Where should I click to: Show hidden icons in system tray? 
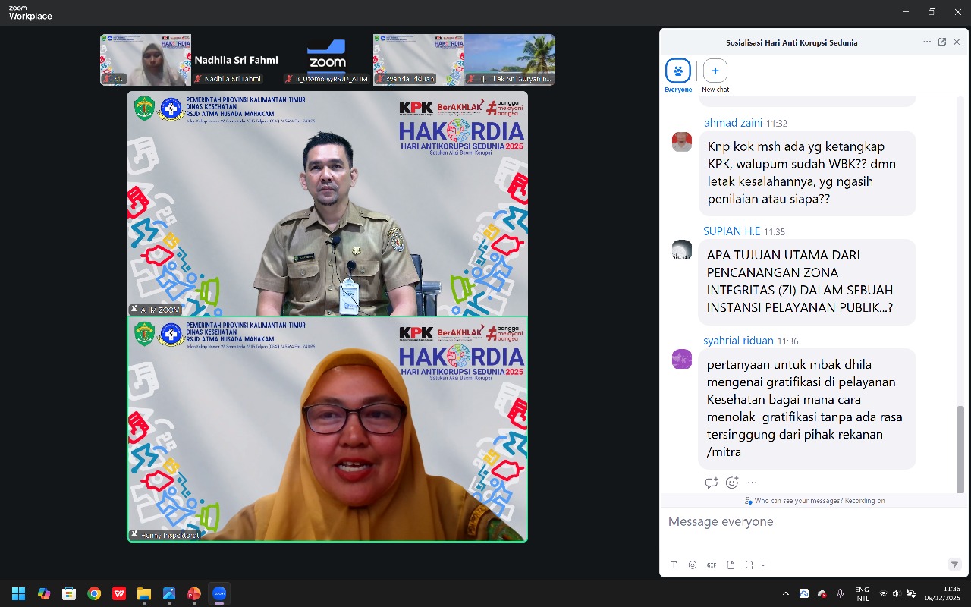785,593
